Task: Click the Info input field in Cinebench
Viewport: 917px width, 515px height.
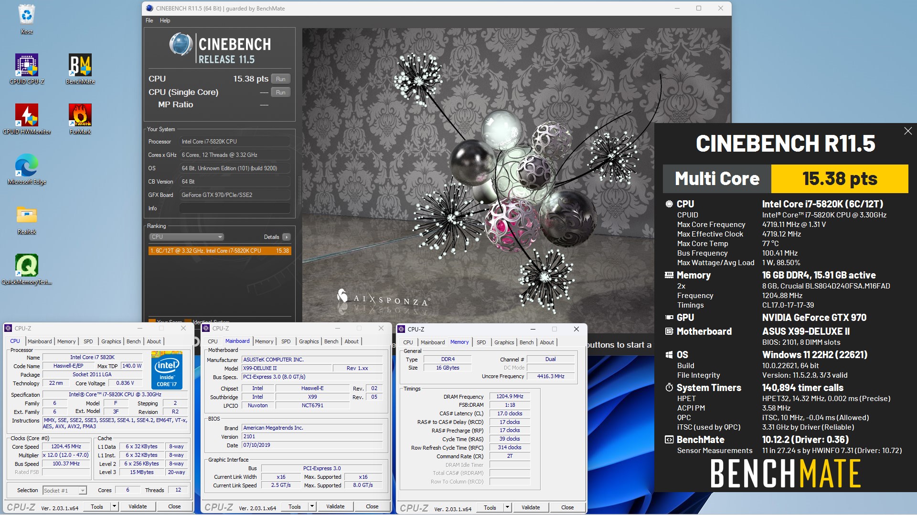Action: coord(235,208)
